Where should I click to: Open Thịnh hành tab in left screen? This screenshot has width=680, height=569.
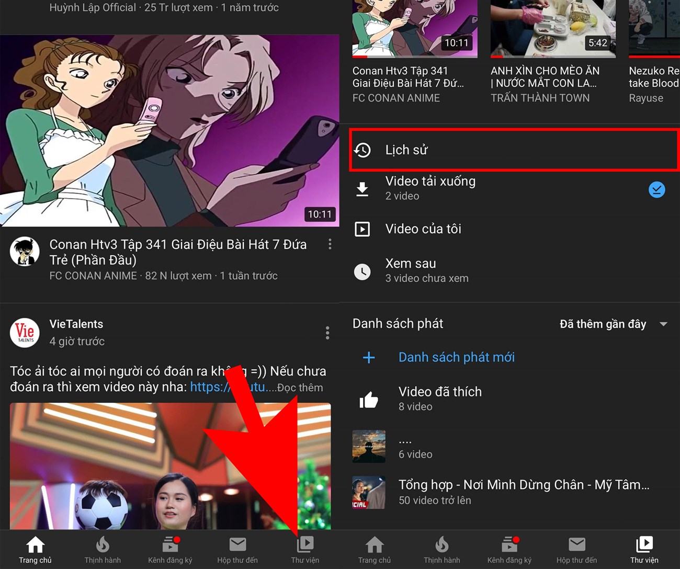[103, 550]
